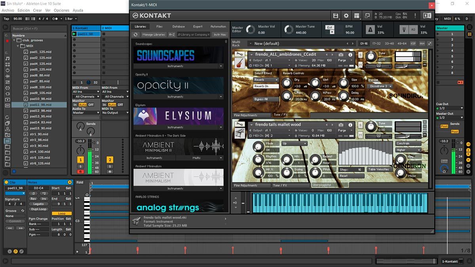The height and width of the screenshot is (267, 475).
Task: Open the Select Effect Reverb dropdown
Action: click(x=266, y=80)
